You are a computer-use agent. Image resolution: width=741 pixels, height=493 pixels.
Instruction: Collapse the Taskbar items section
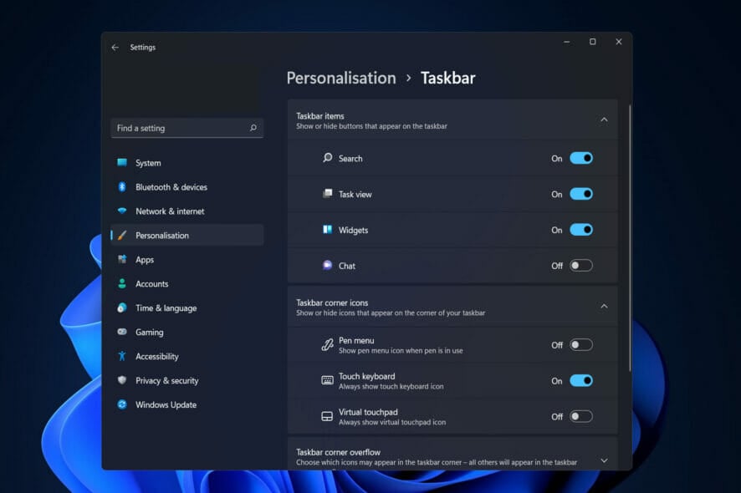604,119
